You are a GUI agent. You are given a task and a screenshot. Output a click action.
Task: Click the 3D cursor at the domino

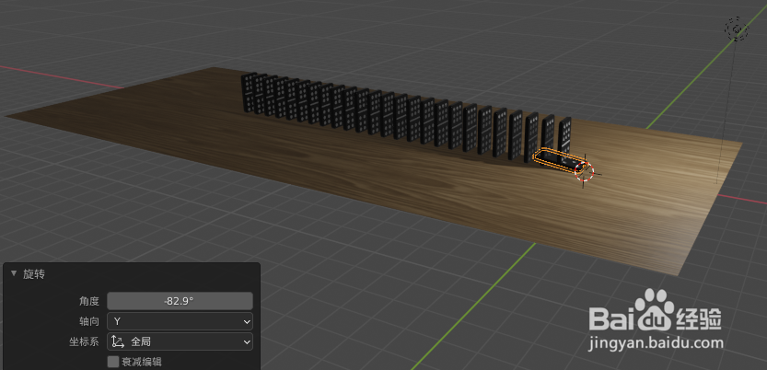click(x=584, y=171)
